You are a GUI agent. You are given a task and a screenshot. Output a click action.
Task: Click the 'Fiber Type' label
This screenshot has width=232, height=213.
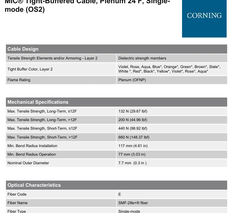pos(17,211)
